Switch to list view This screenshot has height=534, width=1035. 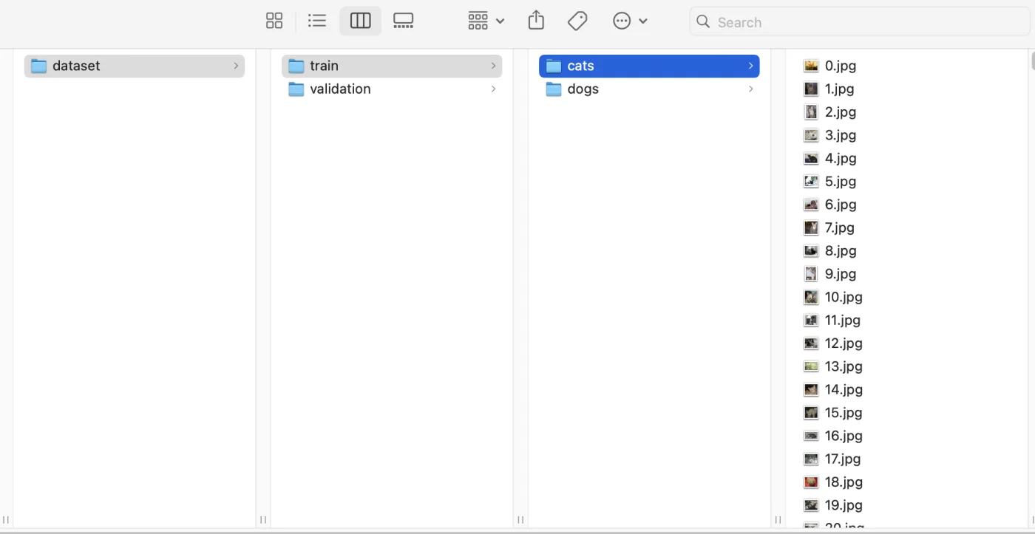[x=317, y=21]
